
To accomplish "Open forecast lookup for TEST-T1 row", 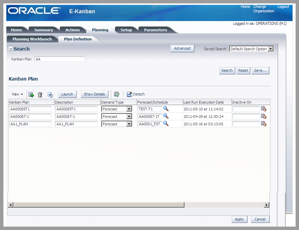I will point(166,109).
